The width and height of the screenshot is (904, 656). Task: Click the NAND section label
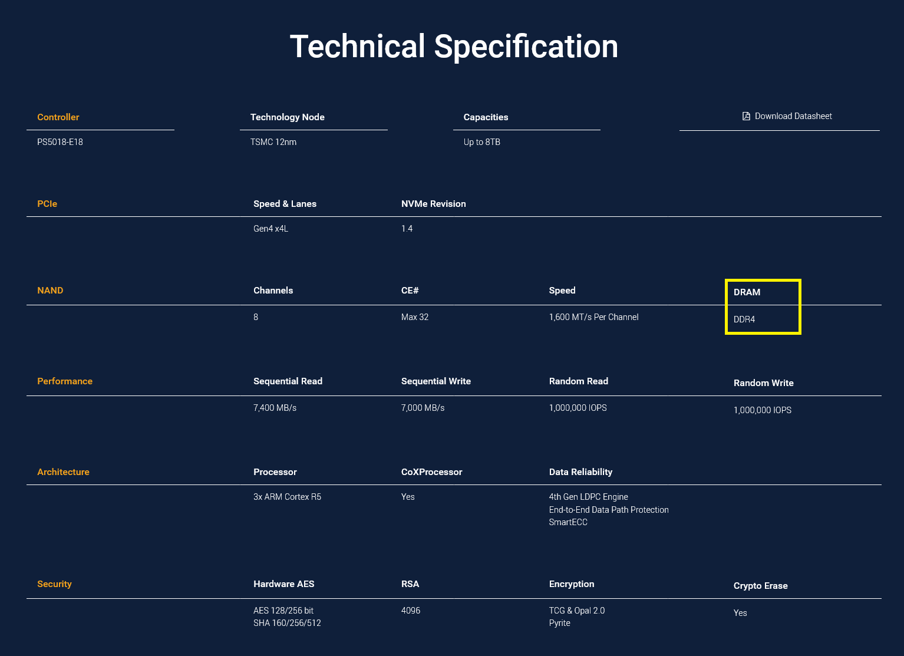pos(50,291)
